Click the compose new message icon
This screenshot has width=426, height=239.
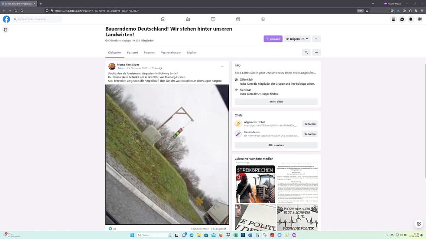pyautogui.click(x=419, y=223)
